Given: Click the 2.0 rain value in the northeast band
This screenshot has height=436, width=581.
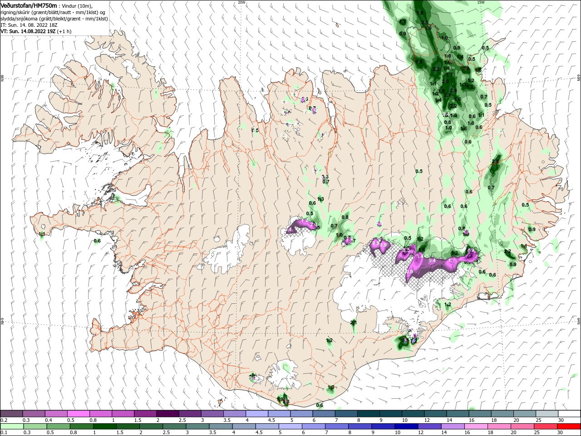Looking at the screenshot, I should [x=445, y=82].
